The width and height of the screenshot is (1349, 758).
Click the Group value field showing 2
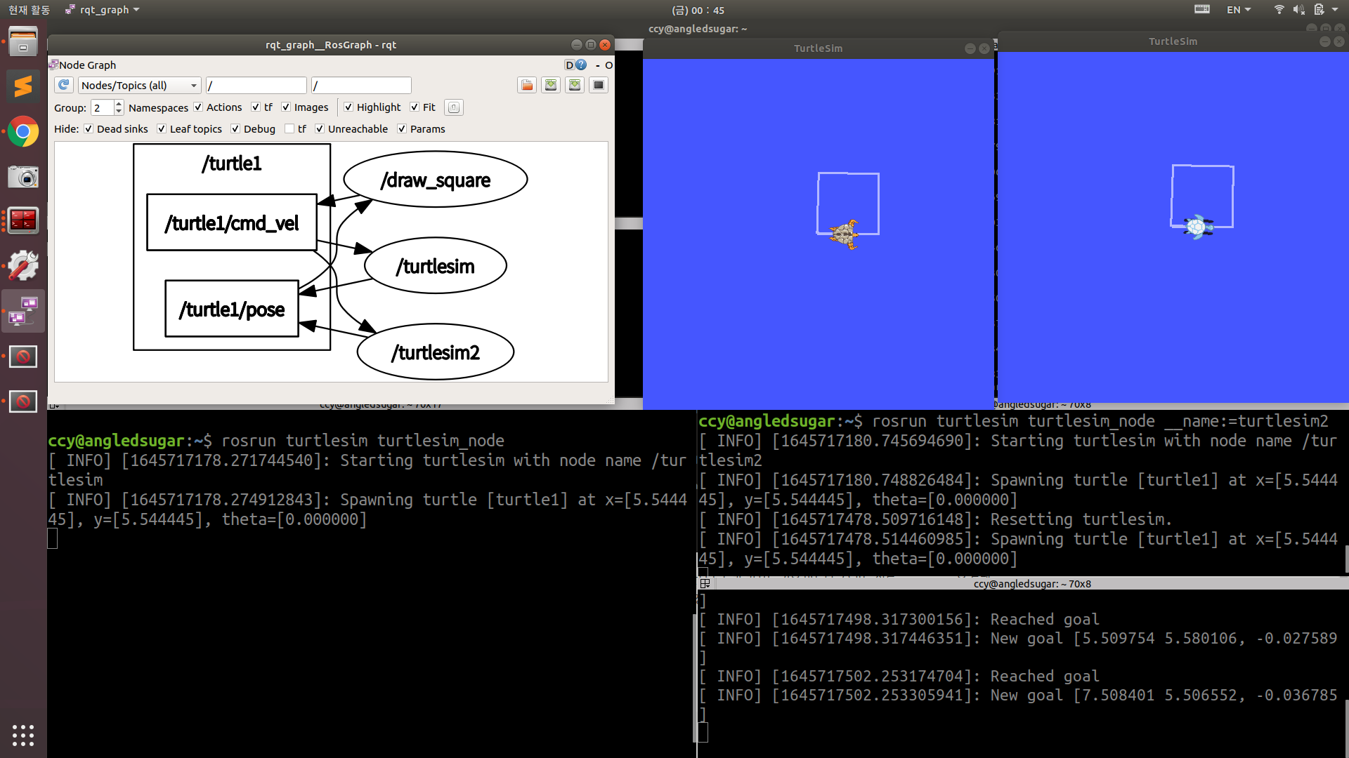(103, 107)
